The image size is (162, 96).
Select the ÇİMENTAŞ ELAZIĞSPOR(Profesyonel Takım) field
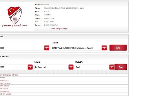coord(77,48)
